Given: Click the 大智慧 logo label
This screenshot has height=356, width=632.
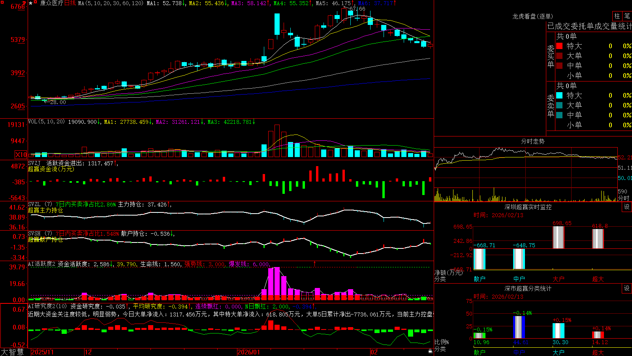Looking at the screenshot, I should [x=12, y=352].
